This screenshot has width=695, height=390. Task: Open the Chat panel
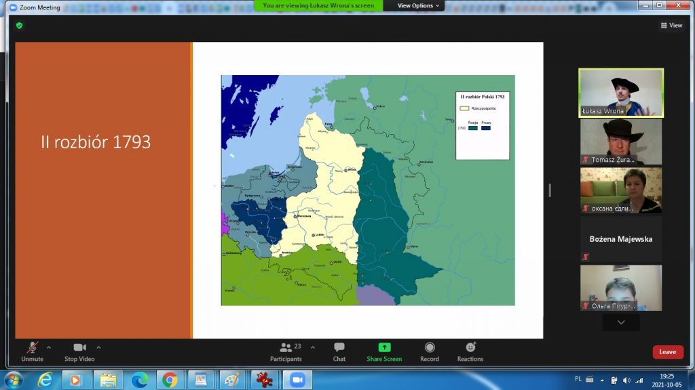339,348
